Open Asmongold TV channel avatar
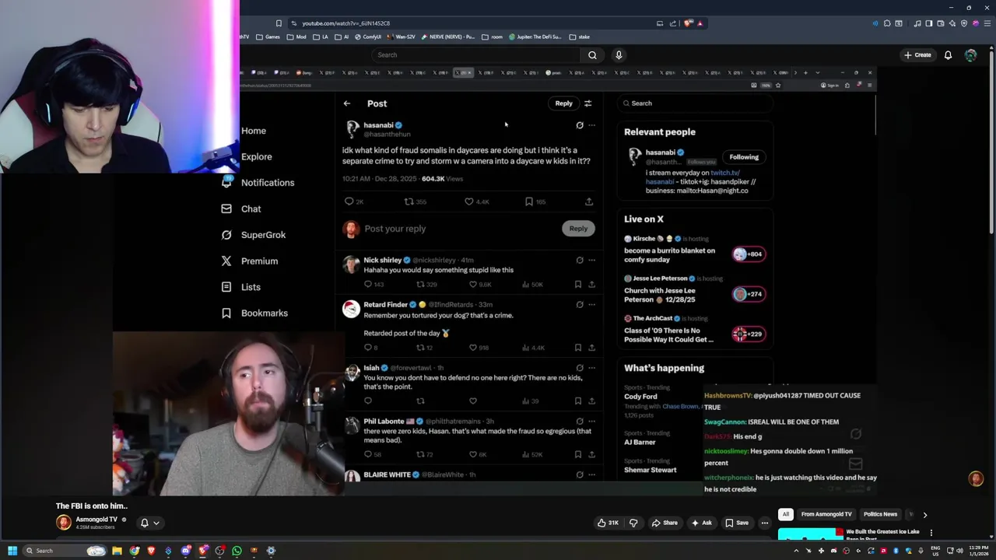This screenshot has width=996, height=560. pyautogui.click(x=64, y=523)
